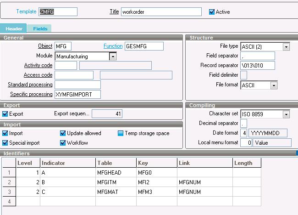The height and width of the screenshot is (215, 298).
Task: Select the MFGITM table cell
Action: click(x=116, y=182)
